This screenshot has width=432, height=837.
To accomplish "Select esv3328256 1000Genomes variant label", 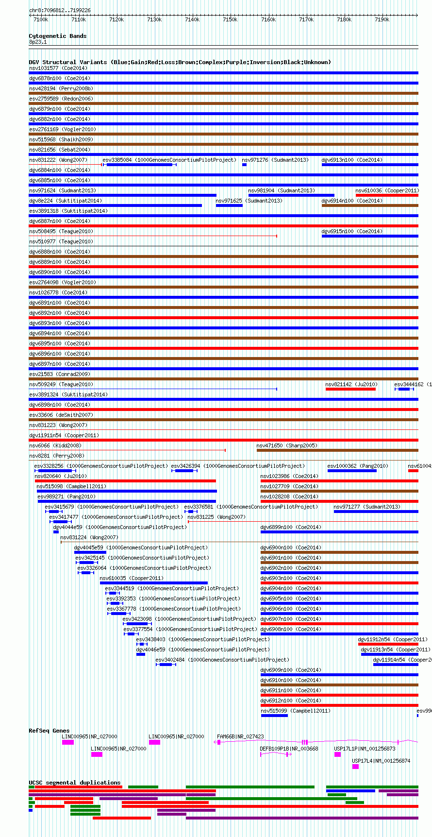I will (101, 466).
